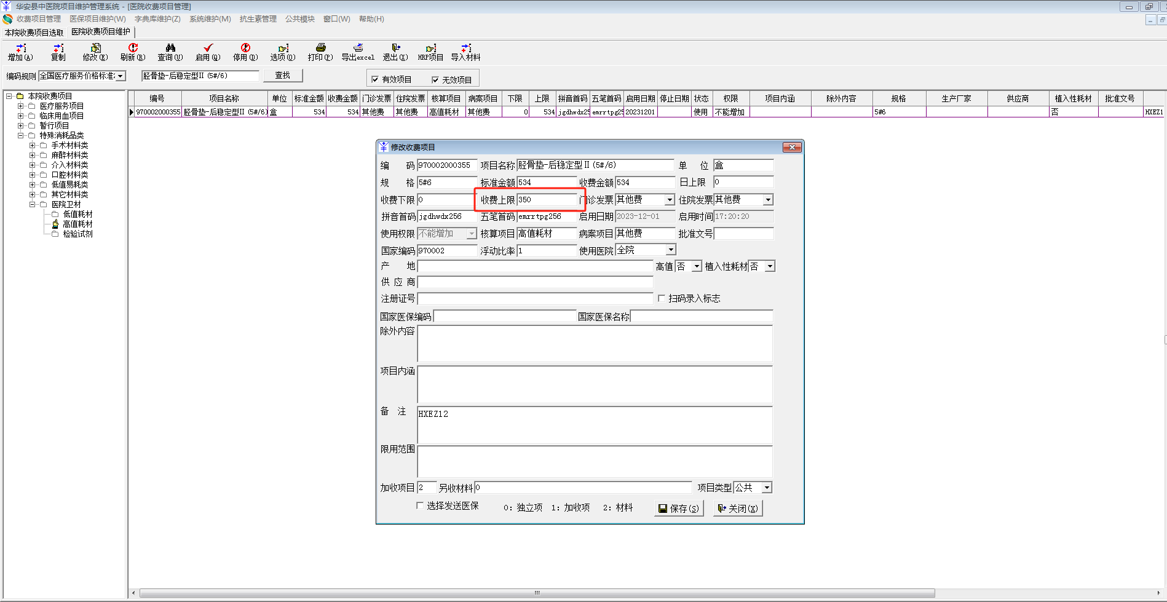Image resolution: width=1167 pixels, height=602 pixels.
Task: Click the 启用 (Enable) checkmark icon
Action: tap(208, 48)
